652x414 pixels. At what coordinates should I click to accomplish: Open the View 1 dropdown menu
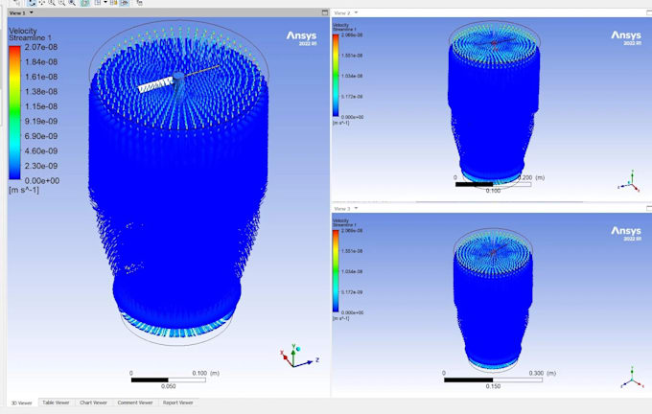tap(32, 12)
